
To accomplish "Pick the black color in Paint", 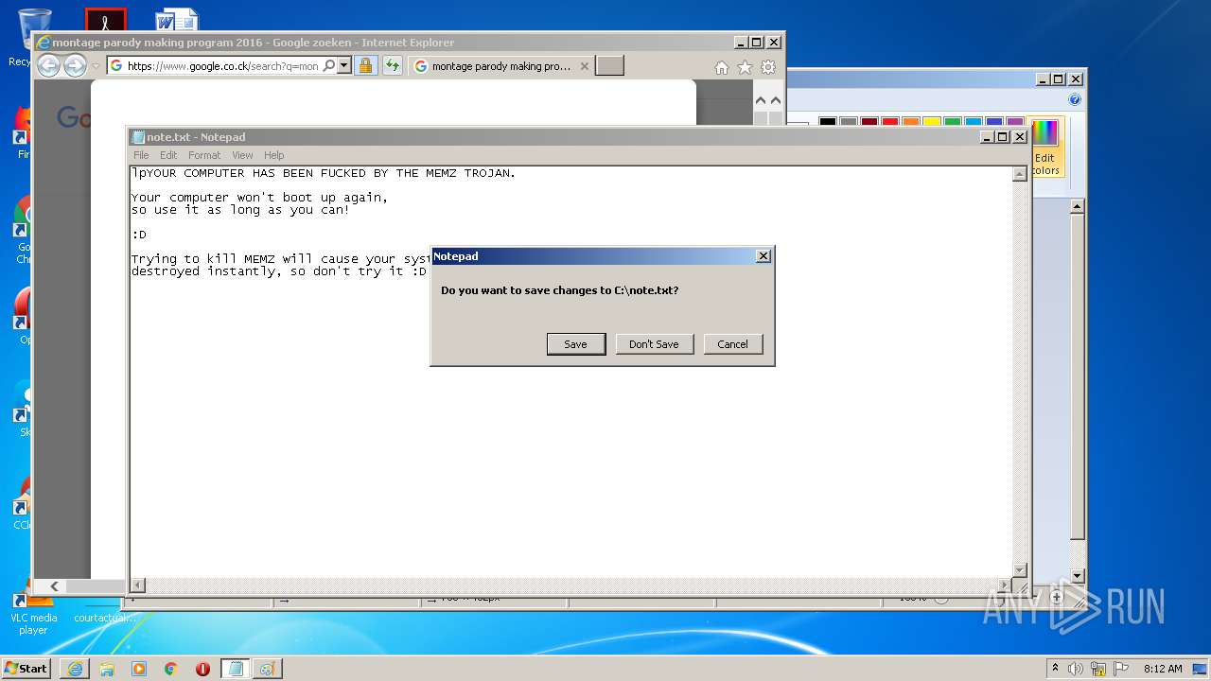I will 828,122.
